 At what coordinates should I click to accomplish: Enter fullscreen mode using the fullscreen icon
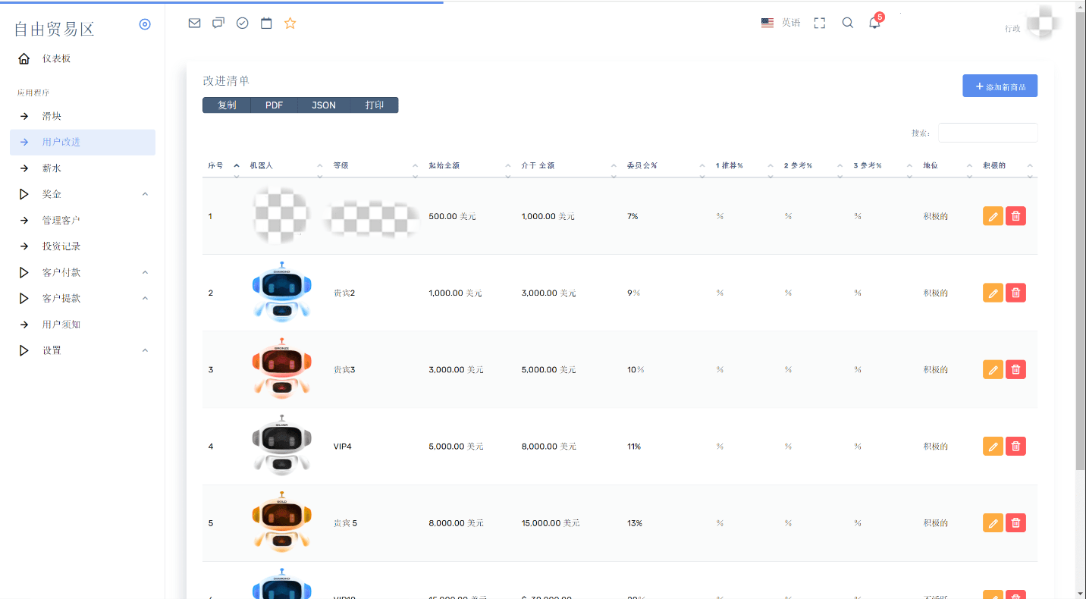pos(819,24)
